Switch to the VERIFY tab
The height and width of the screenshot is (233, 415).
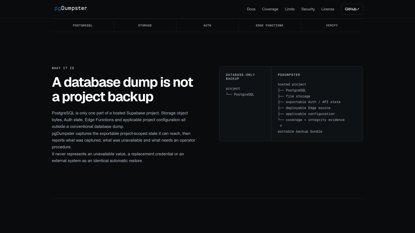click(332, 25)
